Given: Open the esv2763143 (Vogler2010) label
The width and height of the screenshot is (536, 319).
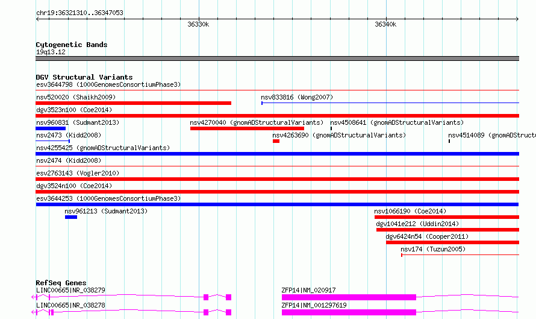Looking at the screenshot, I should [x=78, y=173].
